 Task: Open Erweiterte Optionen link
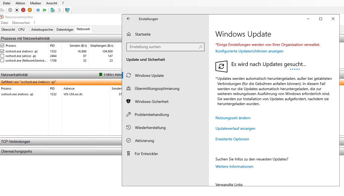[232, 139]
